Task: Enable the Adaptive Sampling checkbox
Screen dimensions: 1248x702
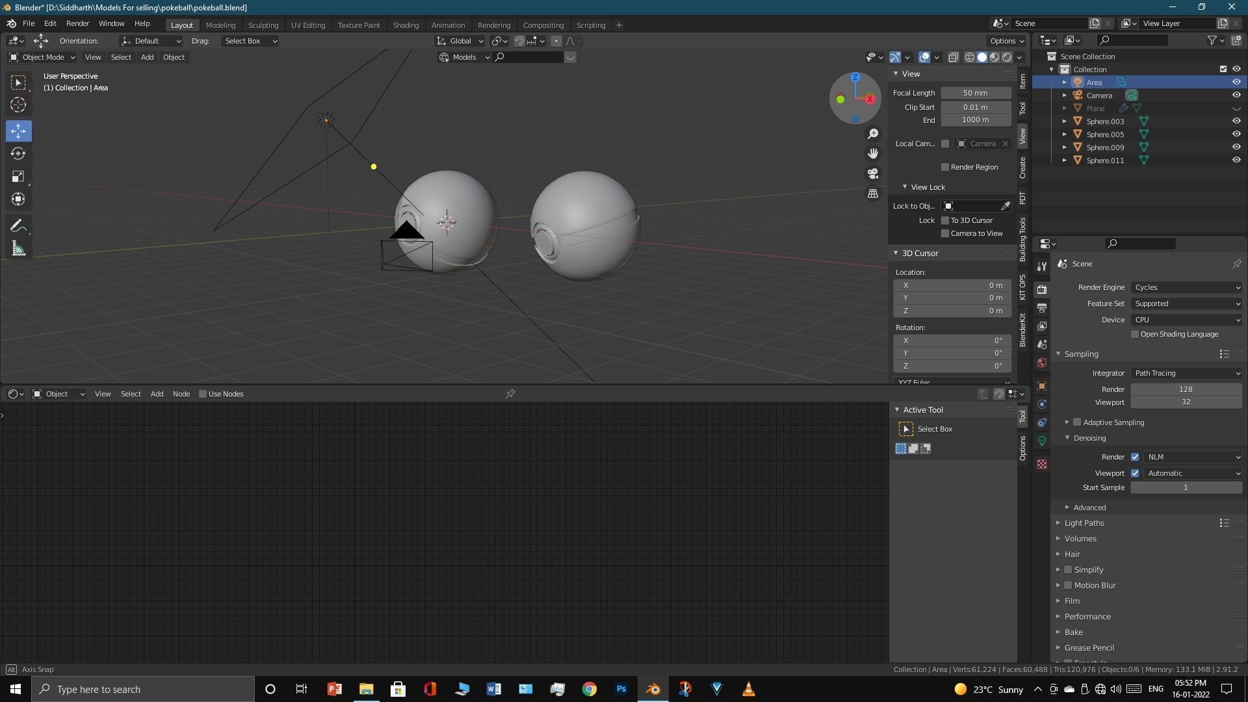Action: coord(1077,422)
